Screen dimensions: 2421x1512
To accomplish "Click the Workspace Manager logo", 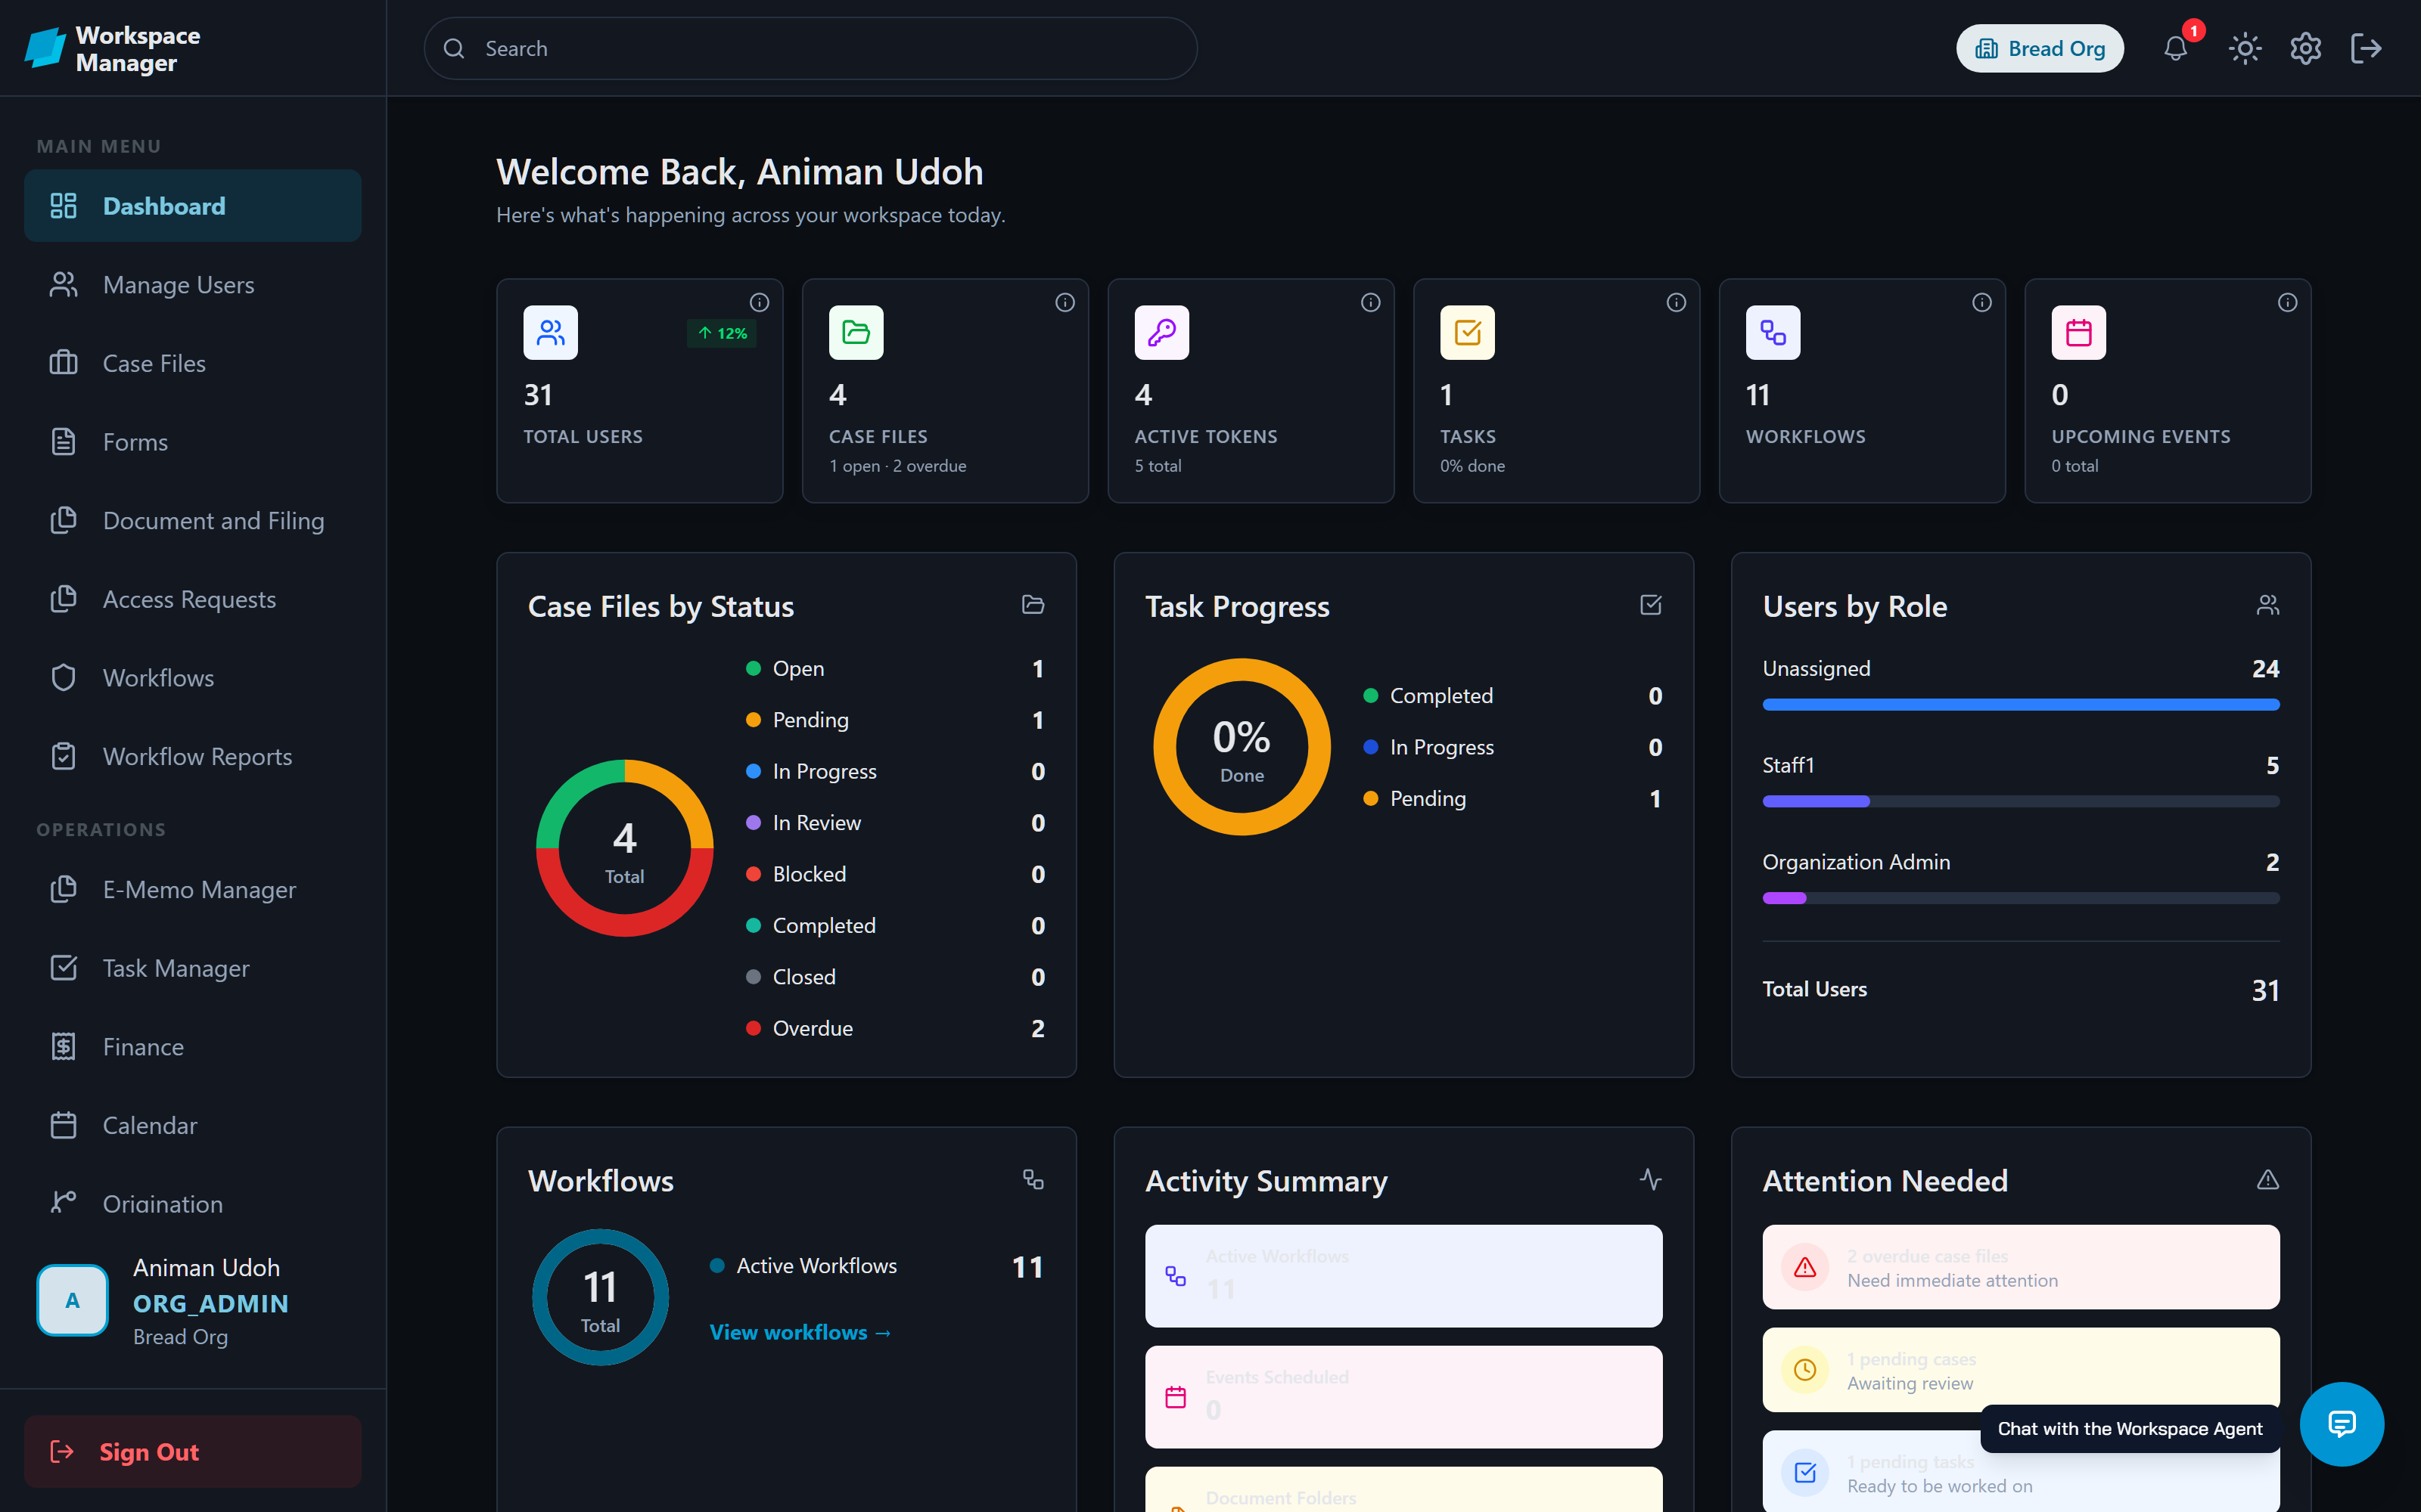I will (x=112, y=48).
